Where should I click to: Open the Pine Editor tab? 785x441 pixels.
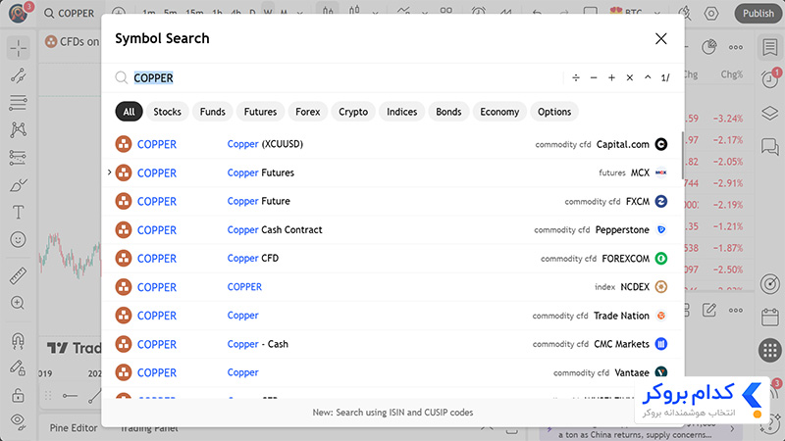pyautogui.click(x=73, y=428)
